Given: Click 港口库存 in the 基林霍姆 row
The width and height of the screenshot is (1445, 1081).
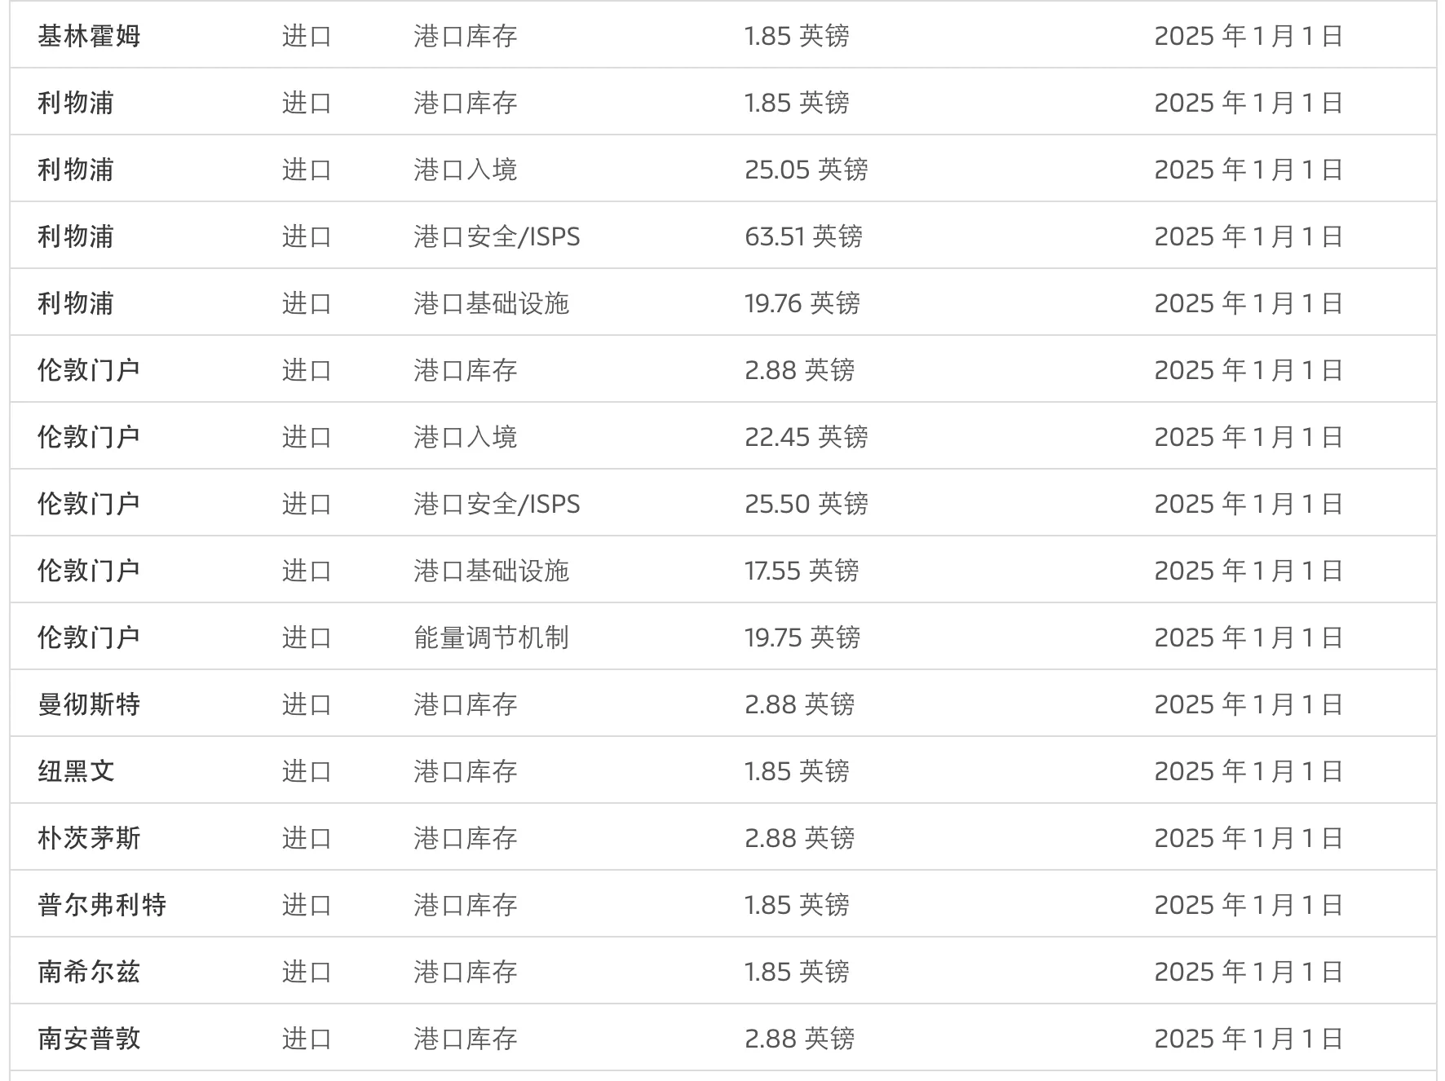Looking at the screenshot, I should coord(465,36).
